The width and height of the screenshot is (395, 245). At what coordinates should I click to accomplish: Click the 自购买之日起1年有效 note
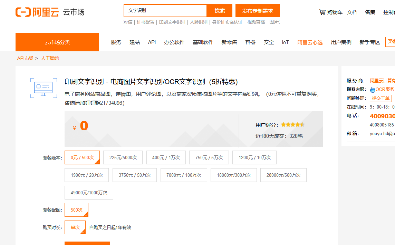[x=110, y=227]
